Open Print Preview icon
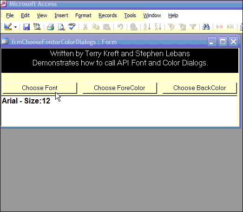The image size is (243, 212). [61, 27]
